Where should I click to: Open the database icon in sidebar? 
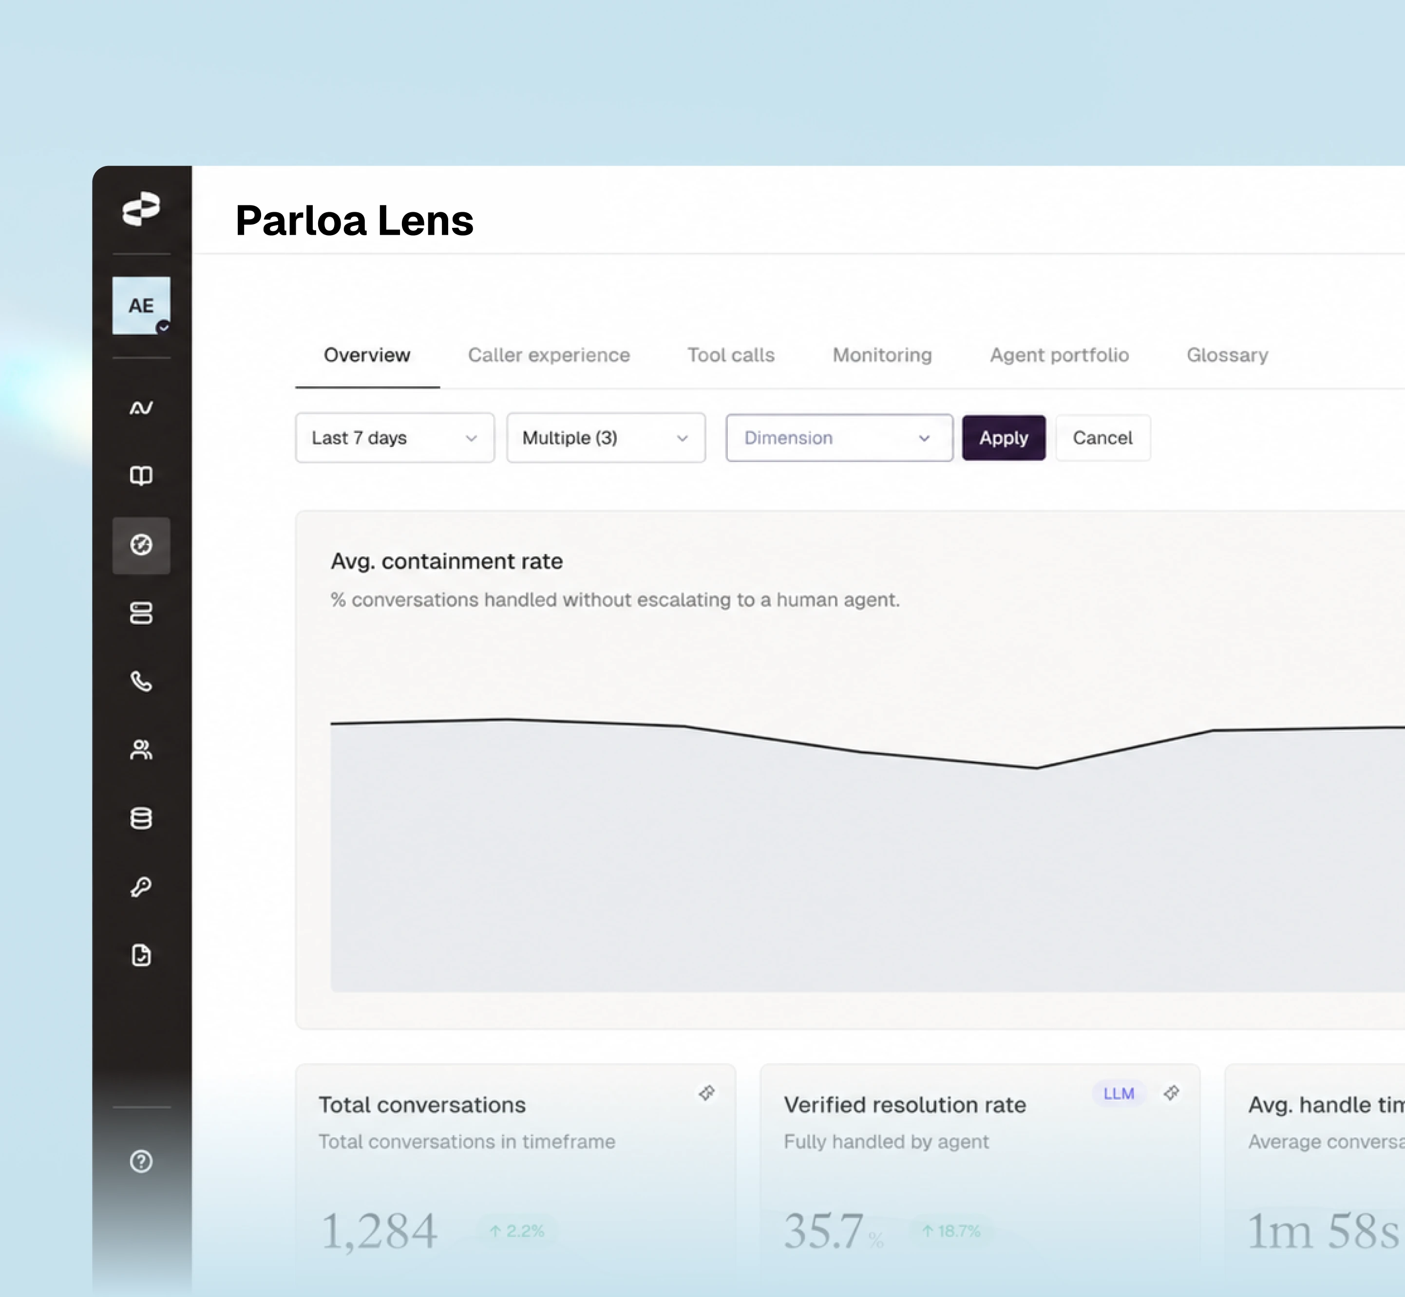141,818
